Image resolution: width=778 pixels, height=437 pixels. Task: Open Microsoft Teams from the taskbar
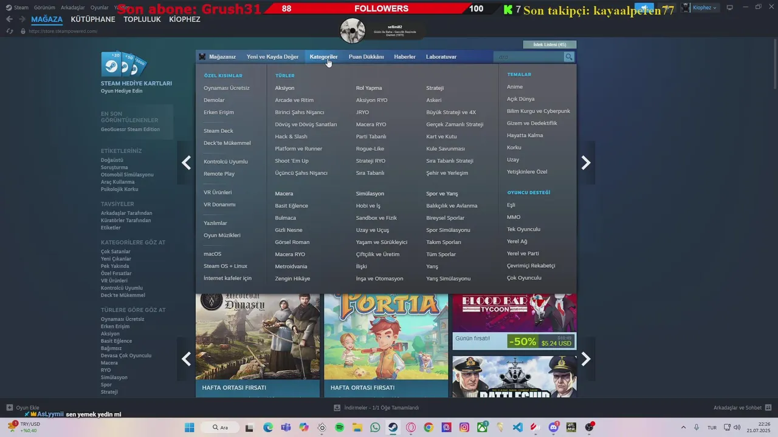286,427
